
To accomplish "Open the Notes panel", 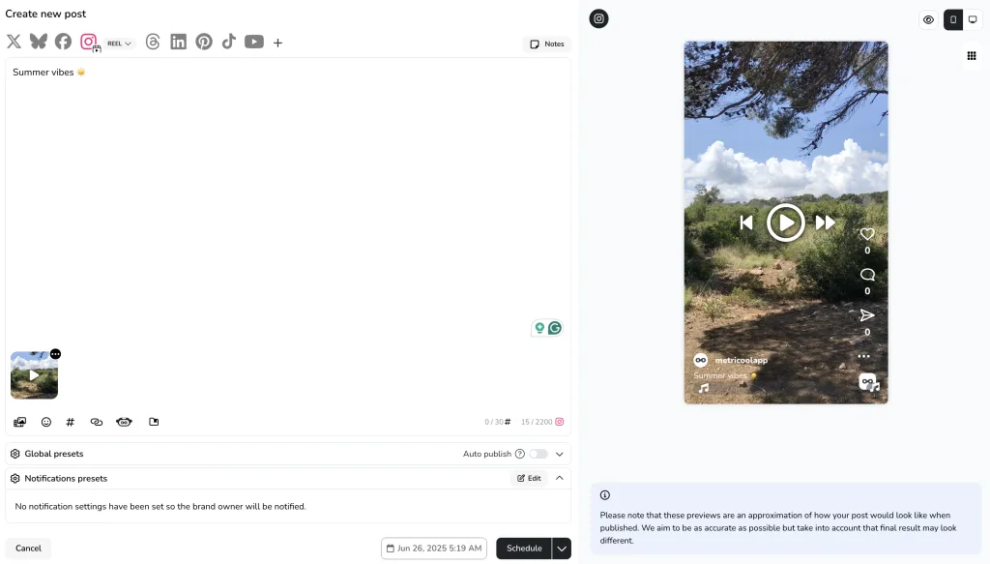I will [x=547, y=45].
